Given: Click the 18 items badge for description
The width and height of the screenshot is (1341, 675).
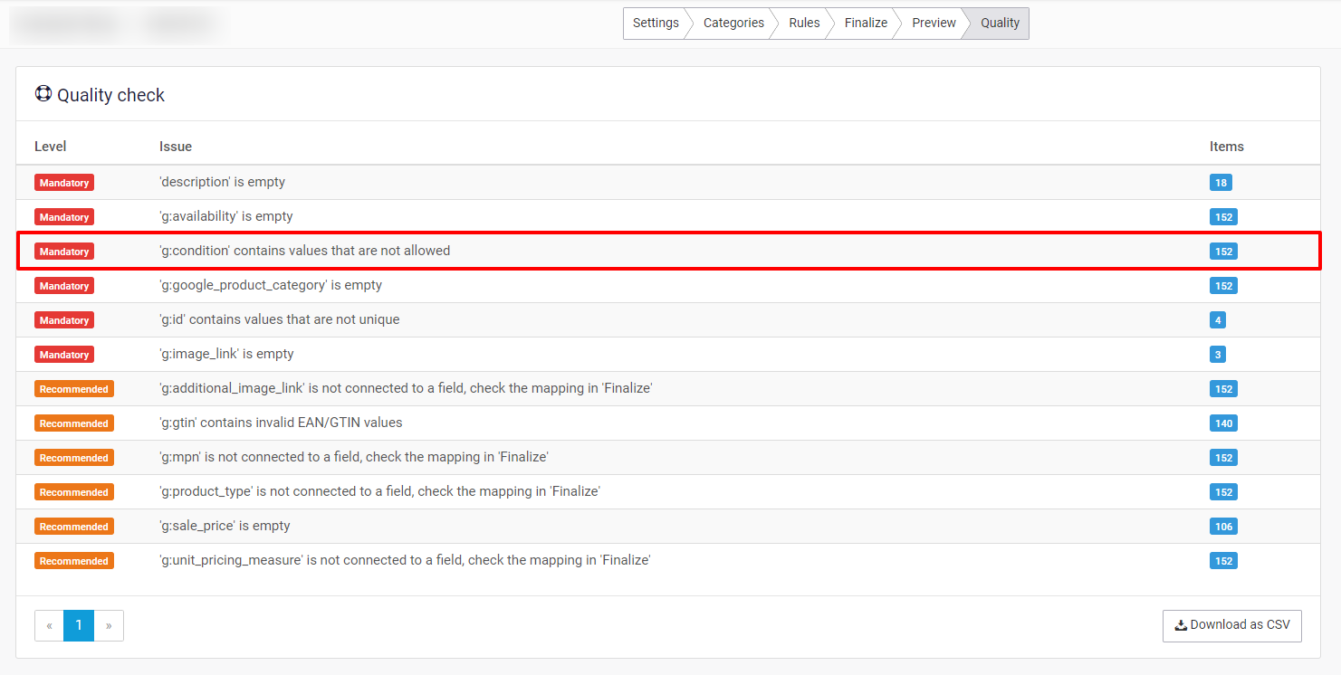Looking at the screenshot, I should [x=1221, y=183].
